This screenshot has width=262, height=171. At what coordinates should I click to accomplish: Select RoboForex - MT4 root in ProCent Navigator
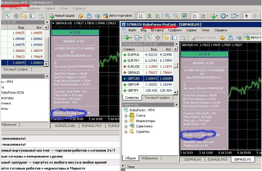tap(139, 110)
